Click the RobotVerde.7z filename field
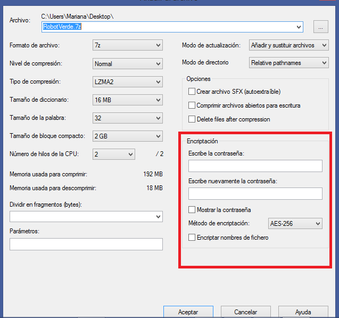Viewport: 339px width, 318px height. [172, 27]
